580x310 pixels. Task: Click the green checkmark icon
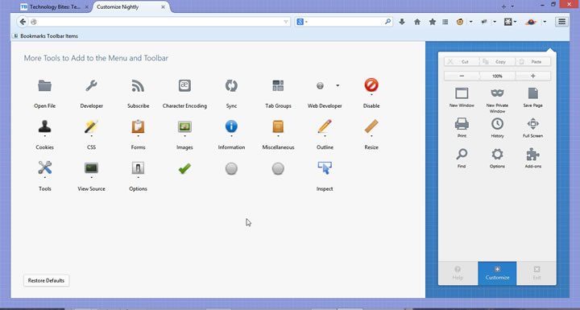click(184, 168)
